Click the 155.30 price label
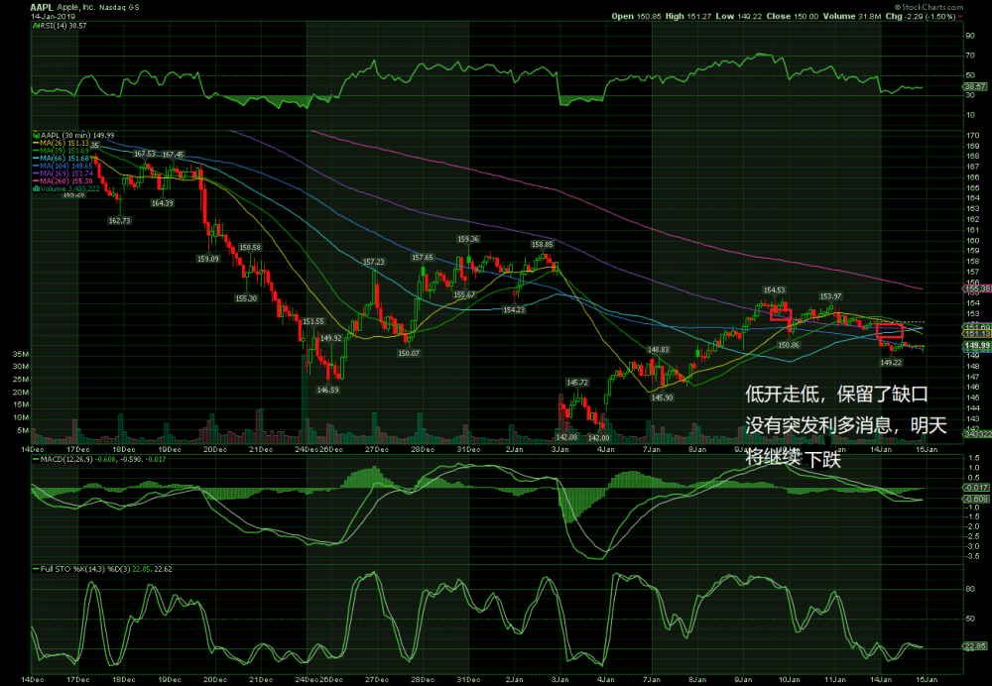 pos(246,298)
